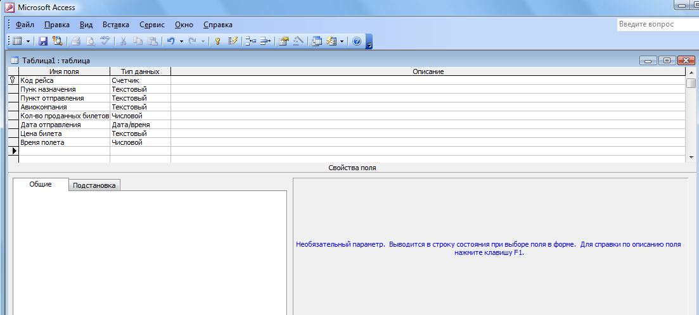Click the 'Введите вопрос' help search box
This screenshot has height=315, width=699.
pyautogui.click(x=658, y=25)
